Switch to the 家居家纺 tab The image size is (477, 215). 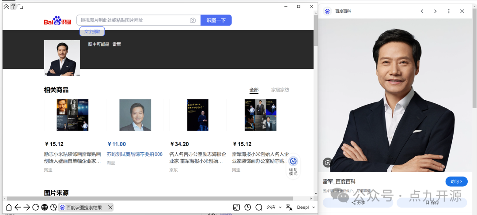(x=280, y=90)
